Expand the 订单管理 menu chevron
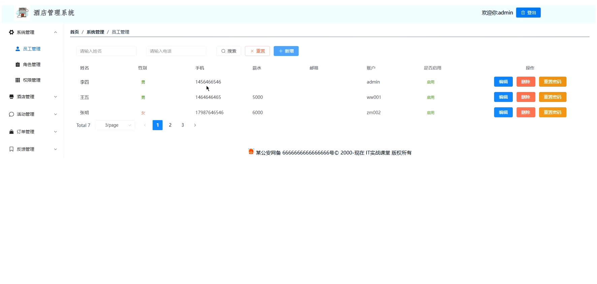This screenshot has width=597, height=284. coord(56,132)
